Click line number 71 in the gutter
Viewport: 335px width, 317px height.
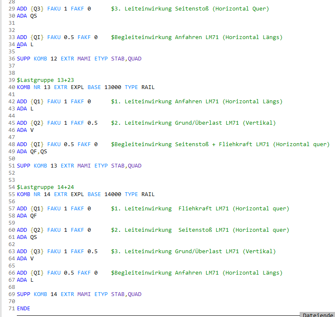(12, 308)
